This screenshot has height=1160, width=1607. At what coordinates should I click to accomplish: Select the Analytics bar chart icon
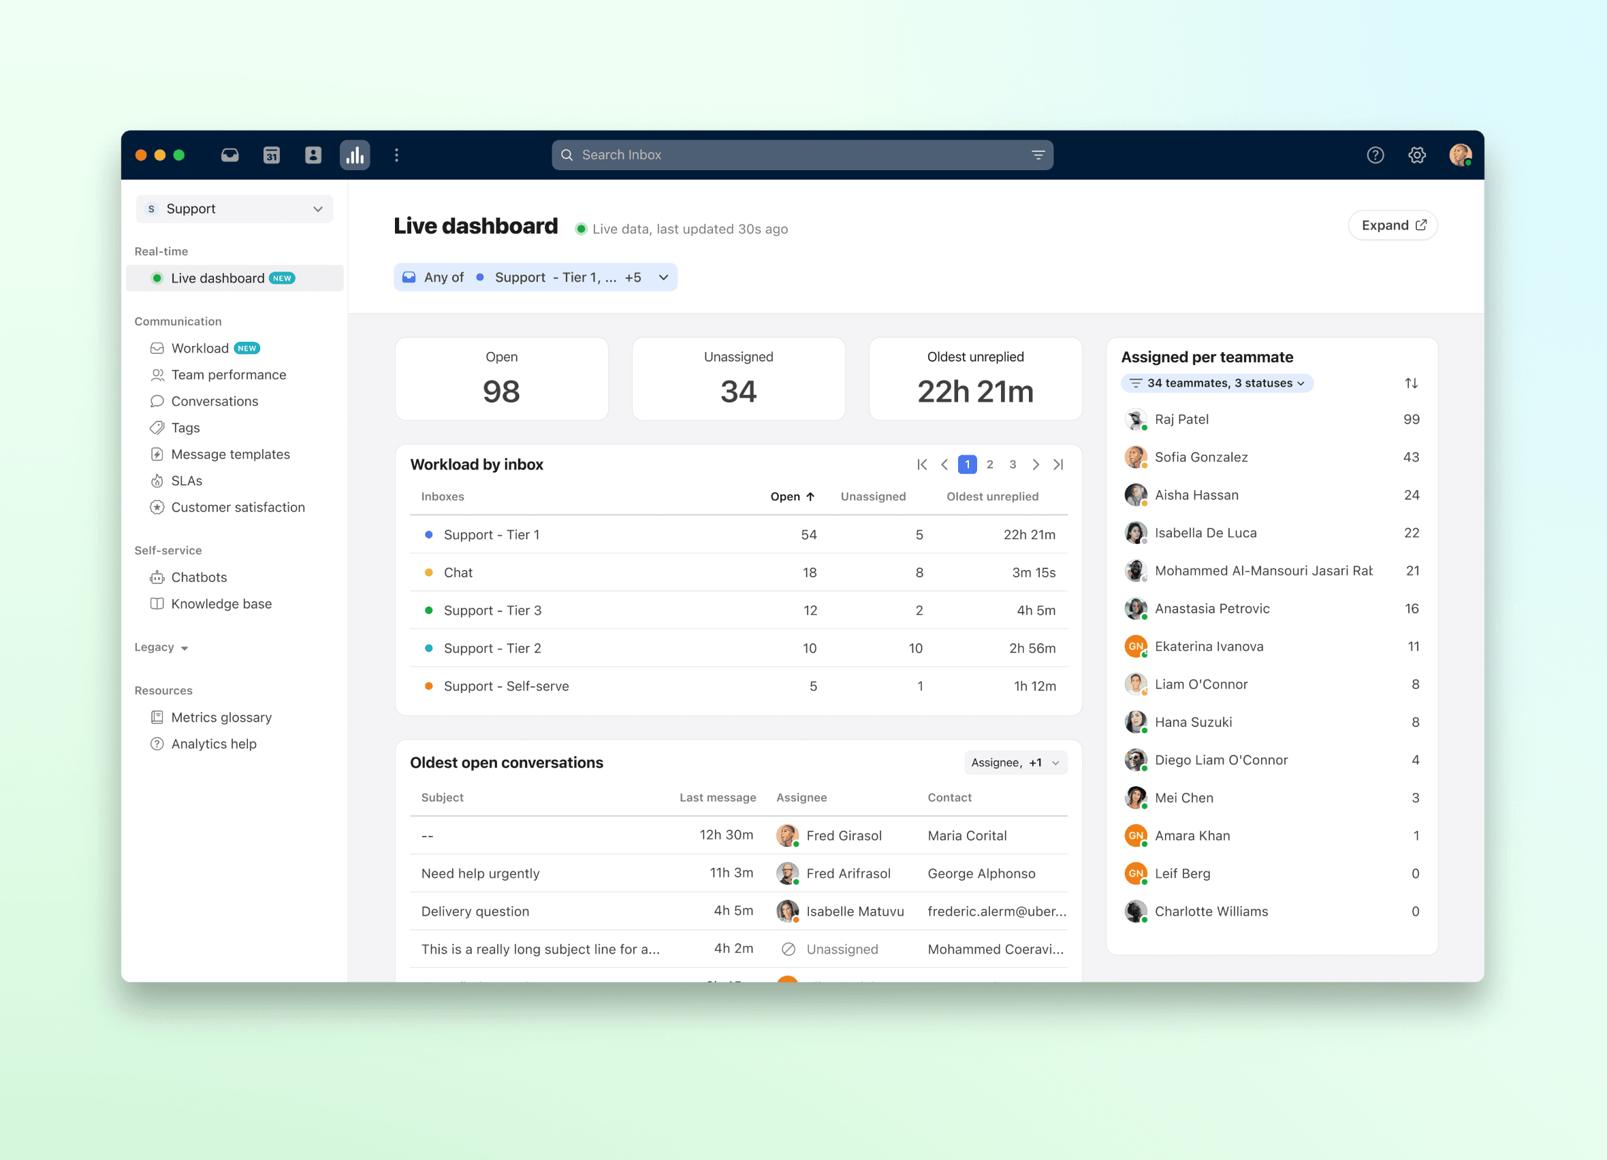coord(354,155)
